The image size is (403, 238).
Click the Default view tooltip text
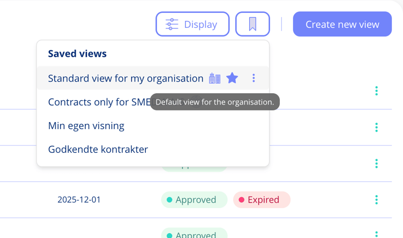[x=215, y=102]
